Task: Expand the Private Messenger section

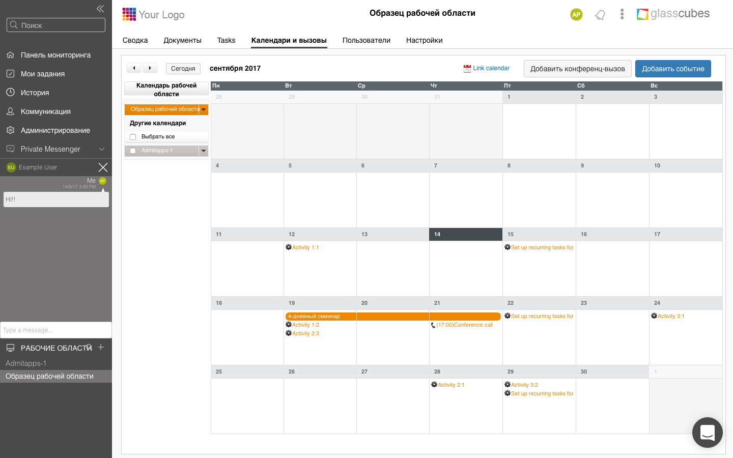Action: [x=101, y=149]
